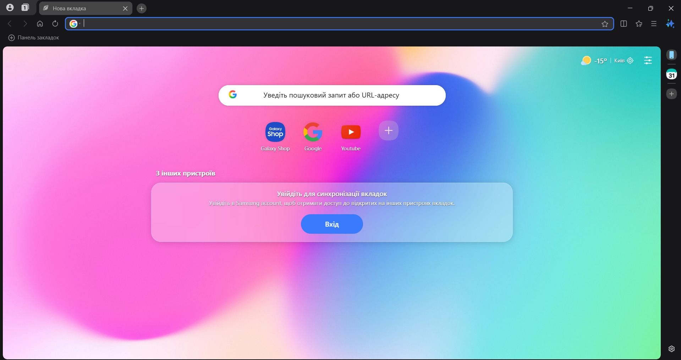The image size is (681, 360).
Task: Open the browser hamburger menu
Action: click(654, 24)
